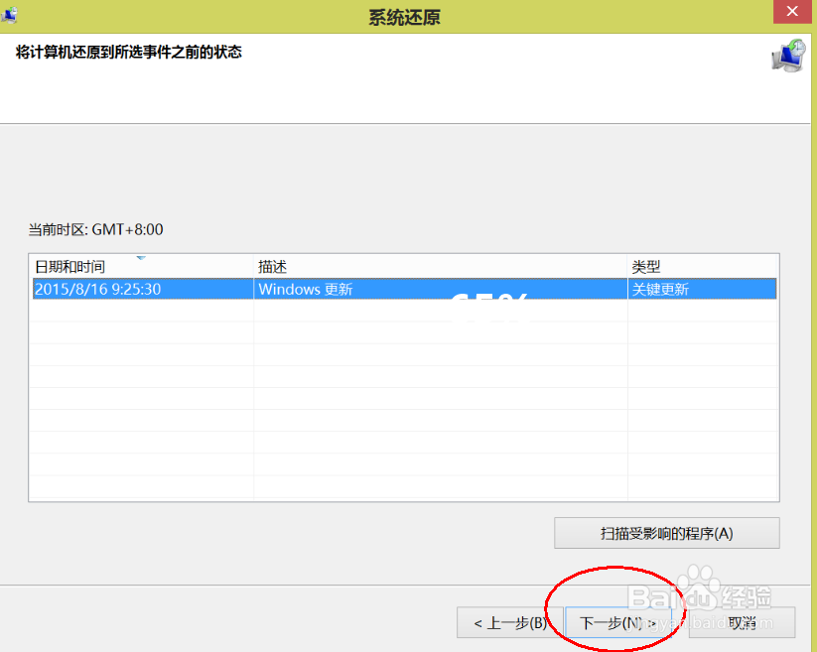The image size is (817, 652).
Task: Click 扫描受影响的程序(A) to scan affected programs
Action: coord(666,533)
